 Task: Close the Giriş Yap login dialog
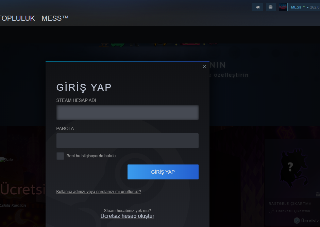pyautogui.click(x=204, y=67)
